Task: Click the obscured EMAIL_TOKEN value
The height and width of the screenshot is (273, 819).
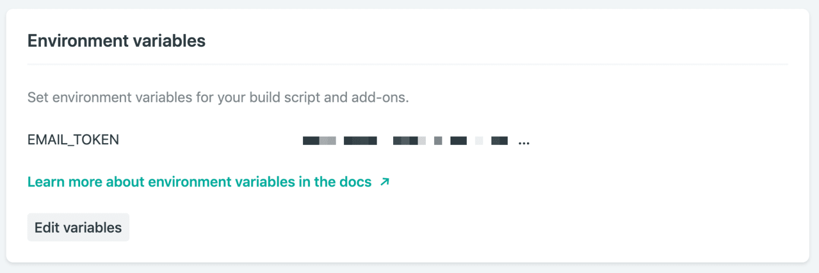Action: 409,140
